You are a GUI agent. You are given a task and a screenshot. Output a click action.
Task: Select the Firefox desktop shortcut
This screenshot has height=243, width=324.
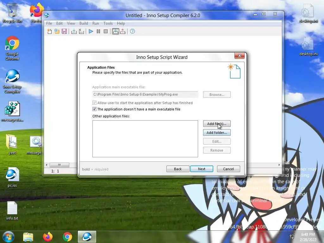click(36, 13)
